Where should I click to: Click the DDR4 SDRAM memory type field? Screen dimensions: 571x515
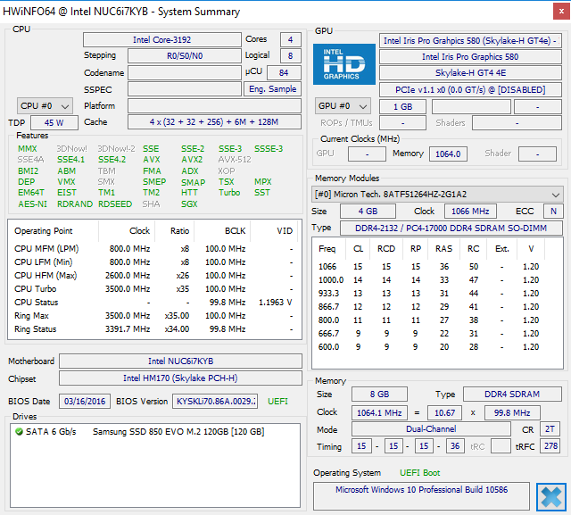(x=512, y=395)
